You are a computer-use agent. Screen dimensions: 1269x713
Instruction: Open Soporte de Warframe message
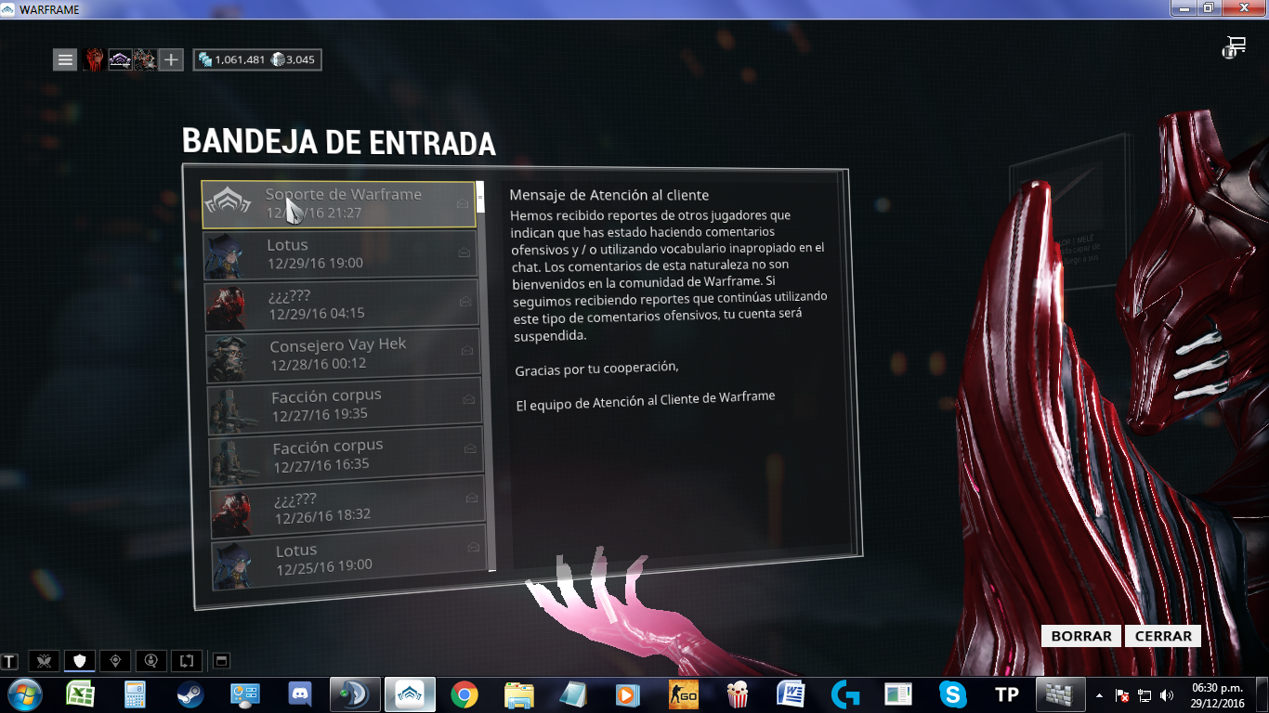click(x=338, y=204)
